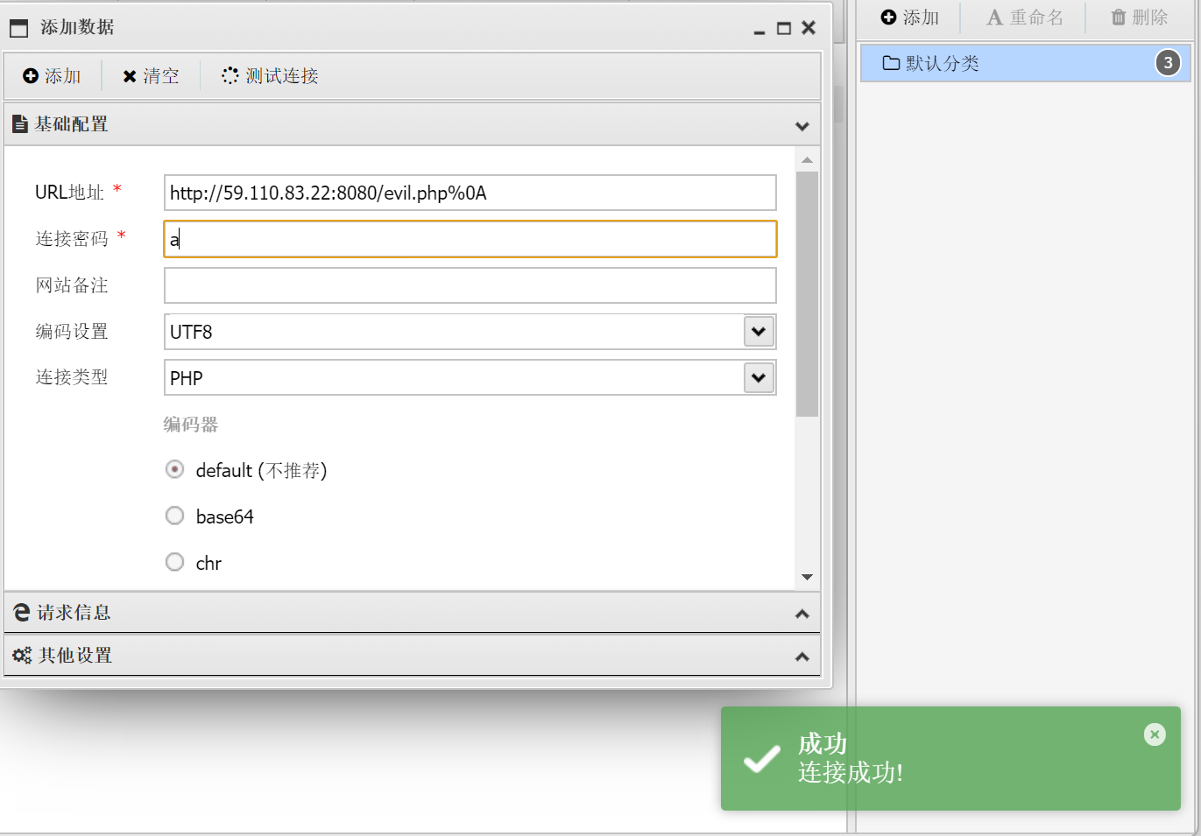The height and width of the screenshot is (836, 1201).
Task: Click the 连接成功! message text
Action: pos(850,772)
